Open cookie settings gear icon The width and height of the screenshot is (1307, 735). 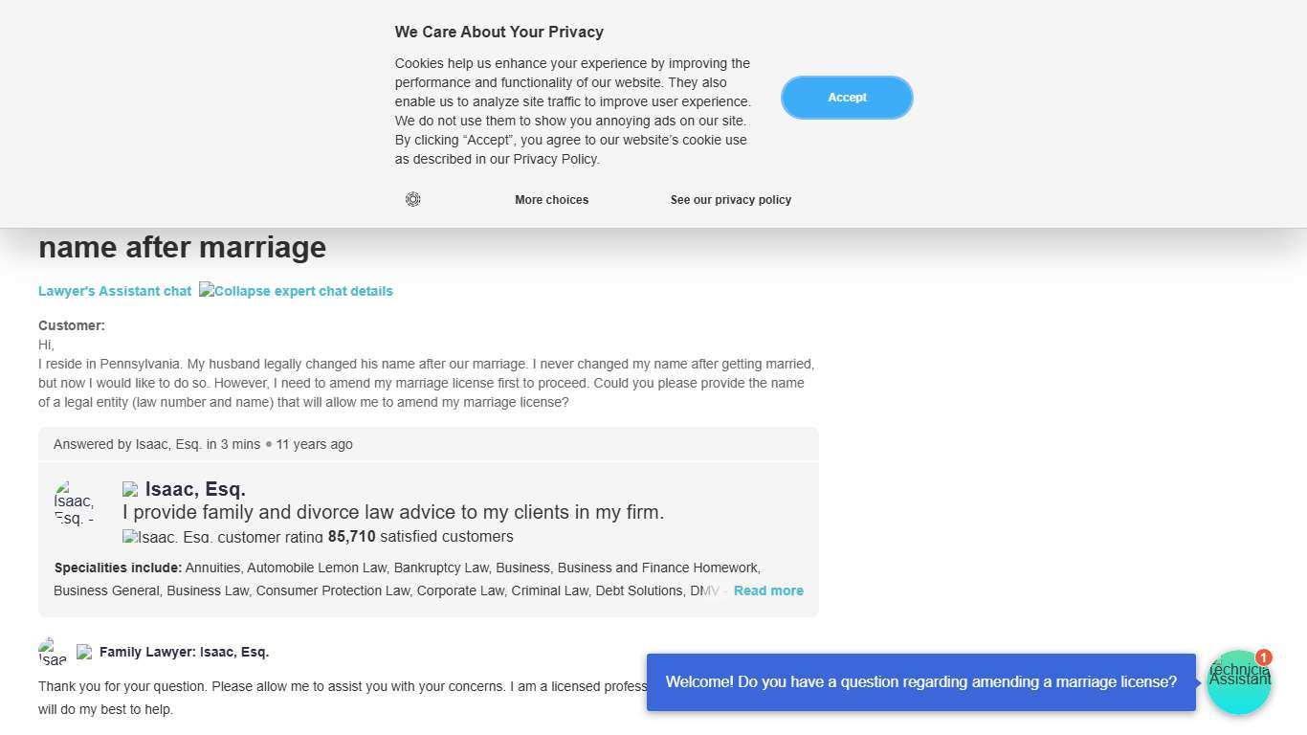pos(413,199)
